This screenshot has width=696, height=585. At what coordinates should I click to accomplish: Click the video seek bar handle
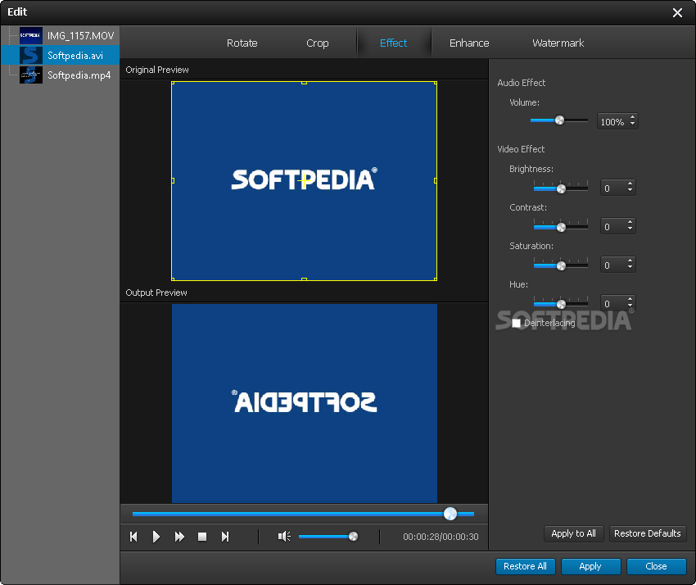pyautogui.click(x=450, y=514)
